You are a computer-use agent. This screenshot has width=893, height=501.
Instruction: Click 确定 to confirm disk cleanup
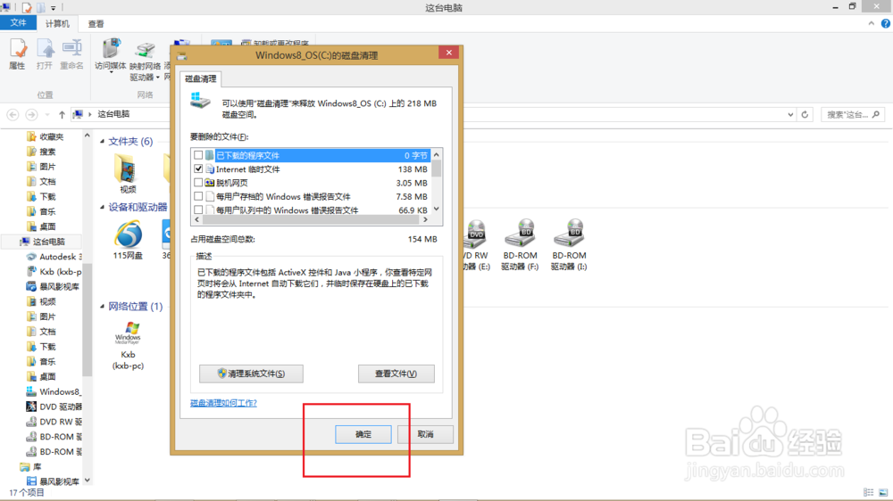pos(363,434)
